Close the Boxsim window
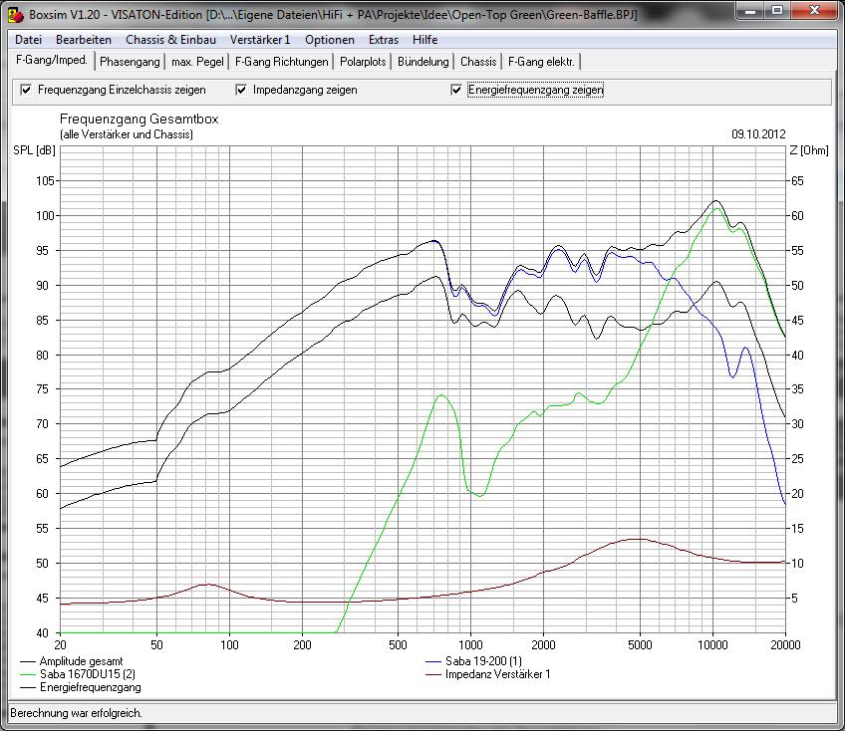Image resolution: width=845 pixels, height=731 pixels. coord(814,10)
